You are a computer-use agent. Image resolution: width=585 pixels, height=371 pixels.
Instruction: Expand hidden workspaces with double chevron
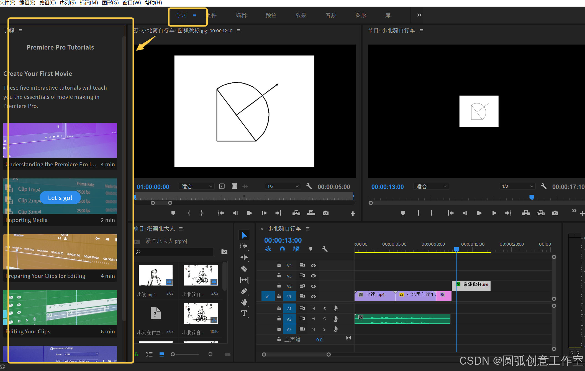click(419, 15)
